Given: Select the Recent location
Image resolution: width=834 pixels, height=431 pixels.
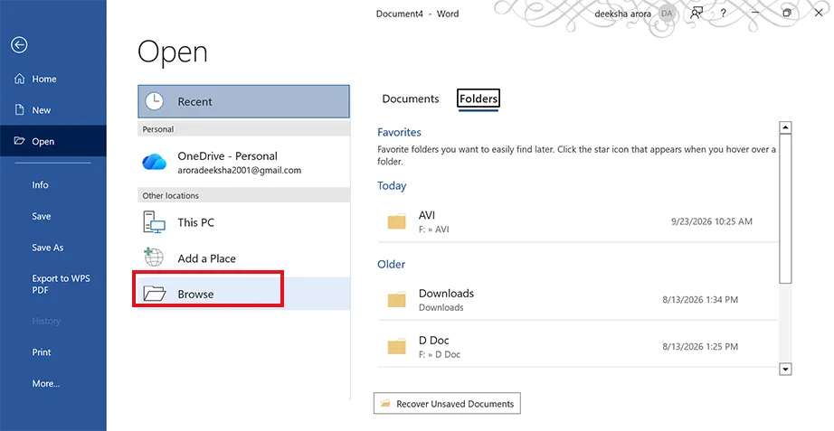Looking at the screenshot, I should pos(243,101).
